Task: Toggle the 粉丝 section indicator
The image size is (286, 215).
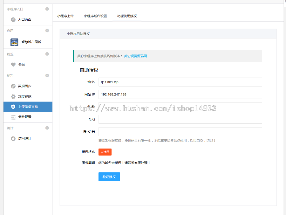Action: pyautogui.click(x=48, y=54)
